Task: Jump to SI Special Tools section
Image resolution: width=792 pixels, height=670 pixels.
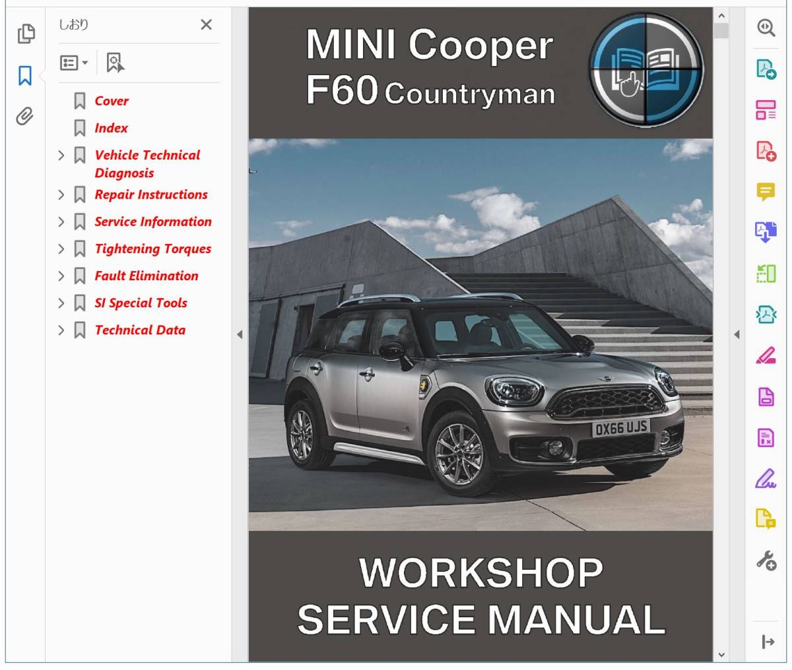Action: (141, 303)
